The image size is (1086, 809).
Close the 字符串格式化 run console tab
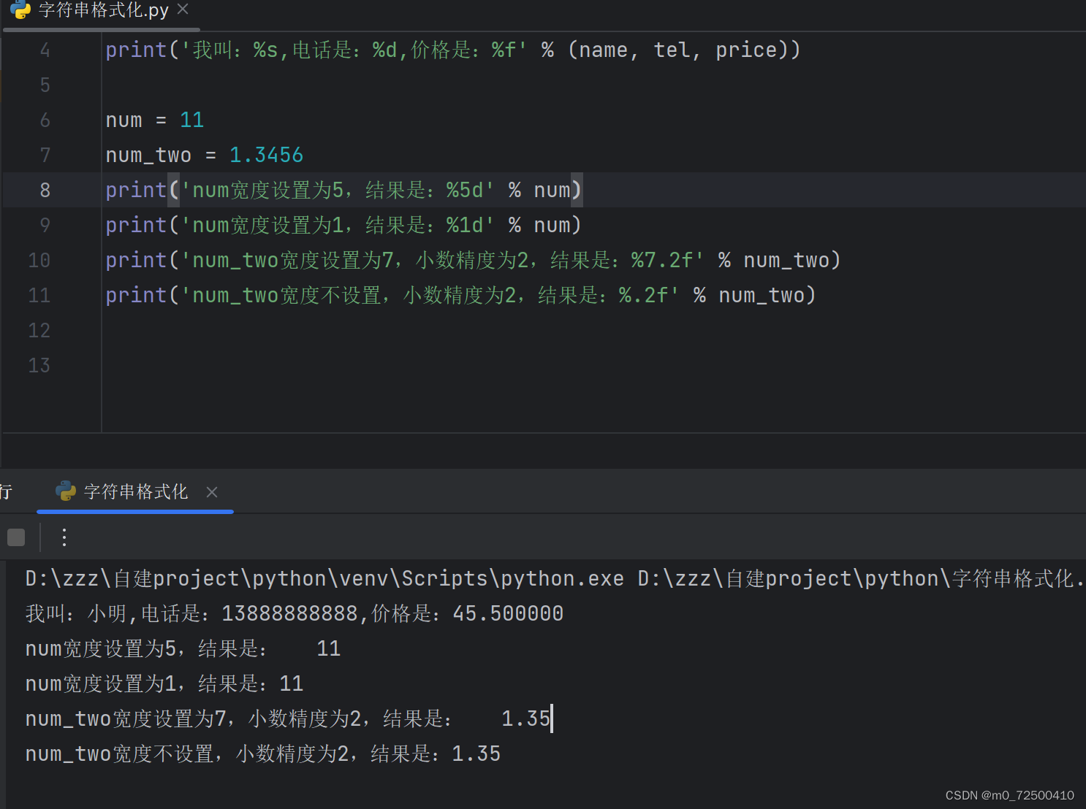coord(211,493)
